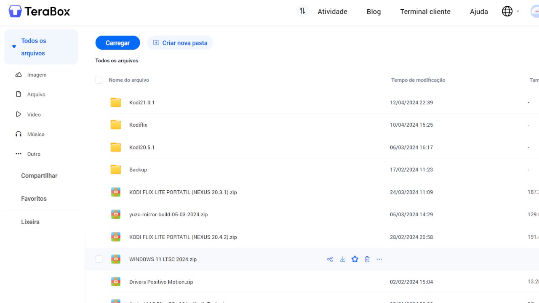This screenshot has width=539, height=303.
Task: Click the Arquivo category document icon
Action: [19, 94]
